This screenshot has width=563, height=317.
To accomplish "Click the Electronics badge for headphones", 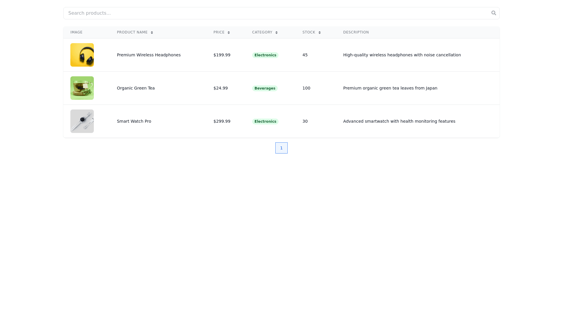I will (x=265, y=55).
